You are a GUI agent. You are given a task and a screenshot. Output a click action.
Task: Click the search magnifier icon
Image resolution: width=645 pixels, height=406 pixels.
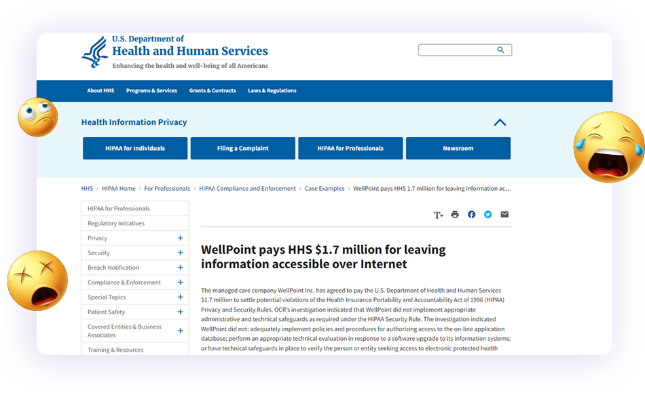click(x=500, y=50)
